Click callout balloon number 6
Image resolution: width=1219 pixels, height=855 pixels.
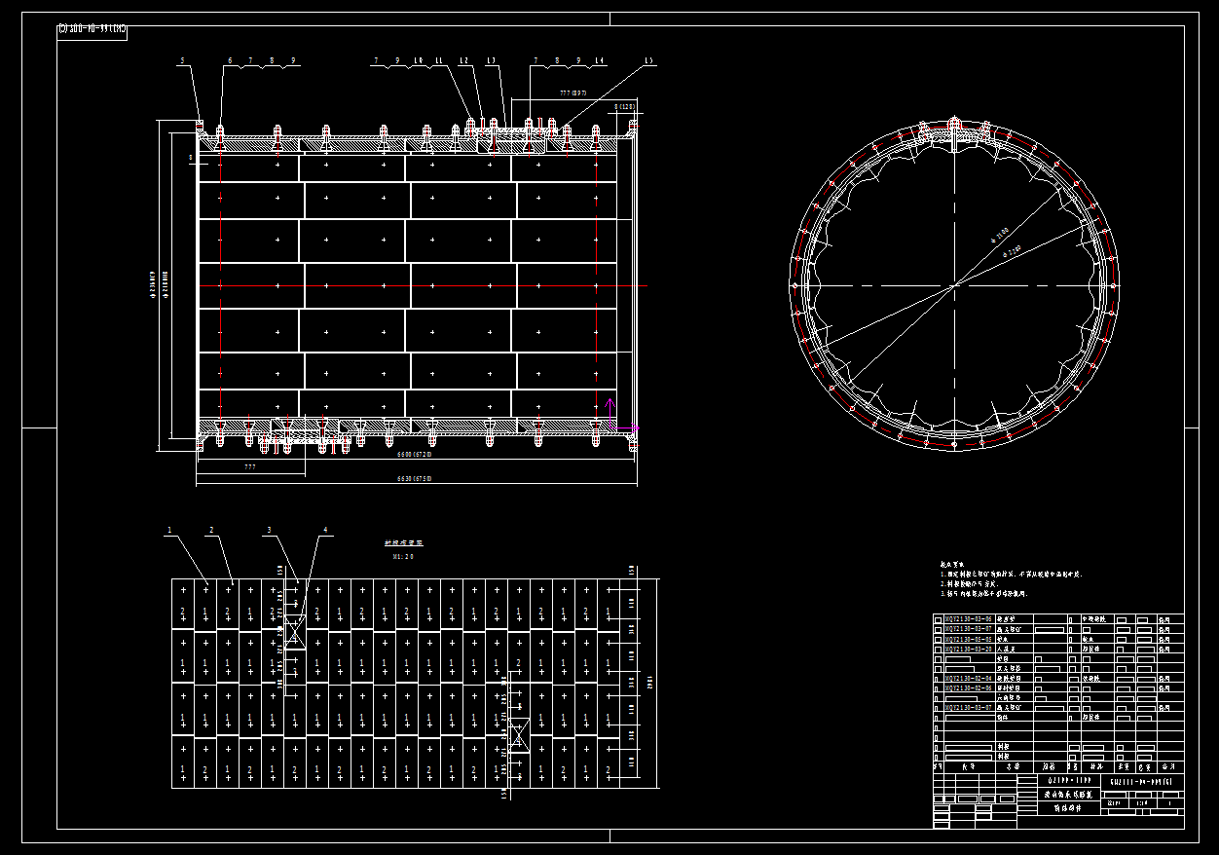click(x=231, y=60)
